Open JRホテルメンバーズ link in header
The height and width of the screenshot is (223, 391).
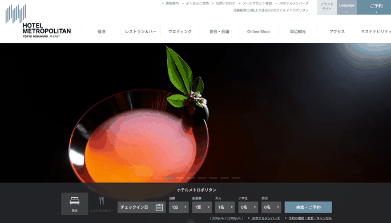293,3
